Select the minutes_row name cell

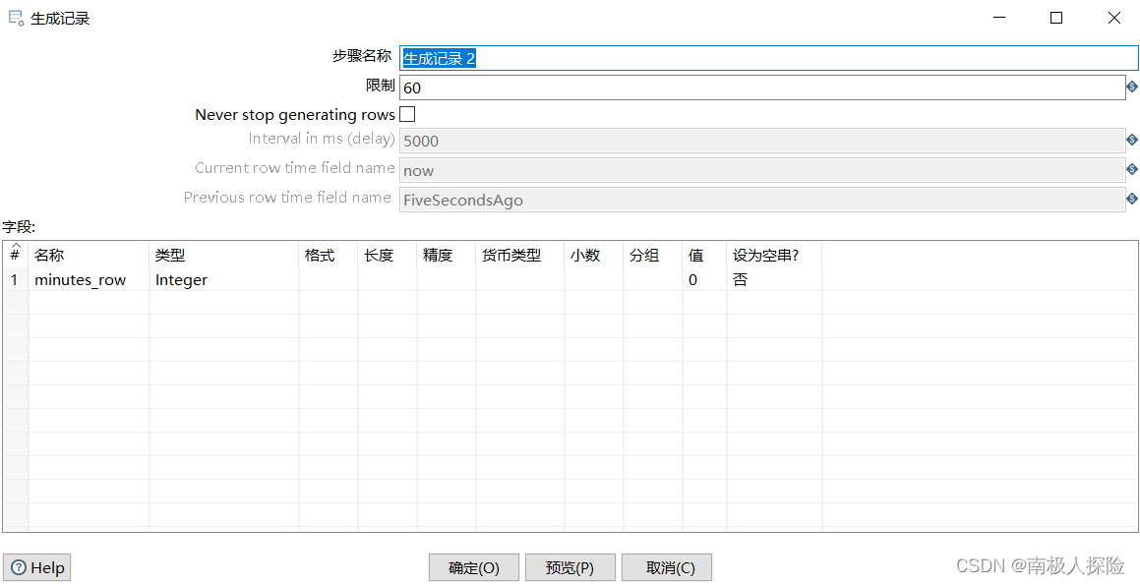(89, 280)
